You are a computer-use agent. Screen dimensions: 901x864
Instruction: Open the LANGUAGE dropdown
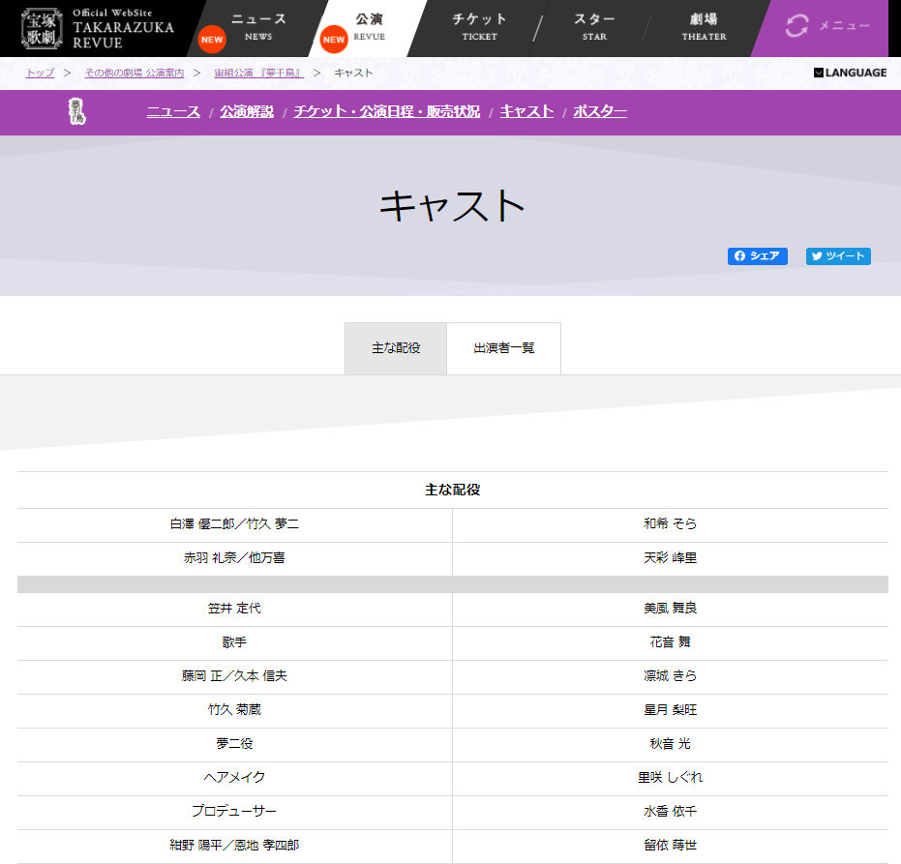pos(850,73)
